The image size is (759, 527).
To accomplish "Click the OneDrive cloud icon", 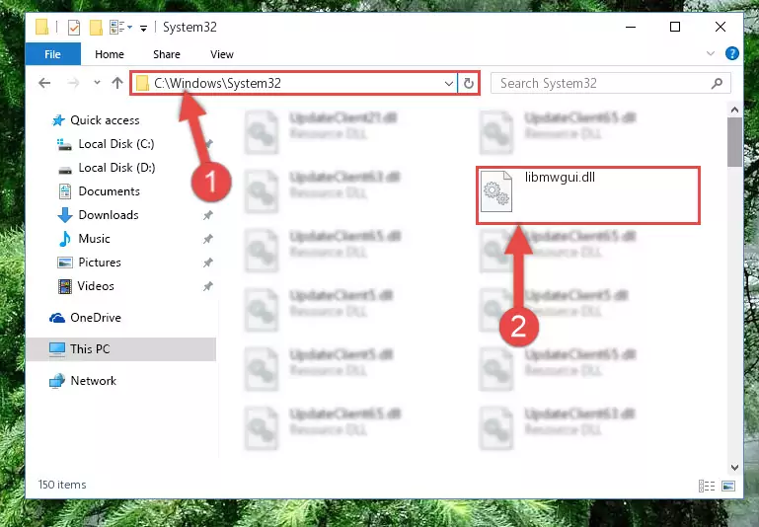I will pos(56,318).
